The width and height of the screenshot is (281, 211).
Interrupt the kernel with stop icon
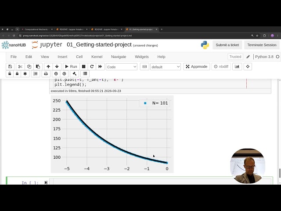[x=83, y=66]
